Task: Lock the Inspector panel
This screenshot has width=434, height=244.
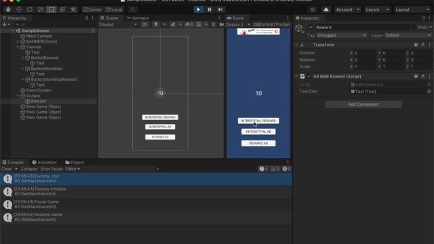Action: tap(423, 18)
